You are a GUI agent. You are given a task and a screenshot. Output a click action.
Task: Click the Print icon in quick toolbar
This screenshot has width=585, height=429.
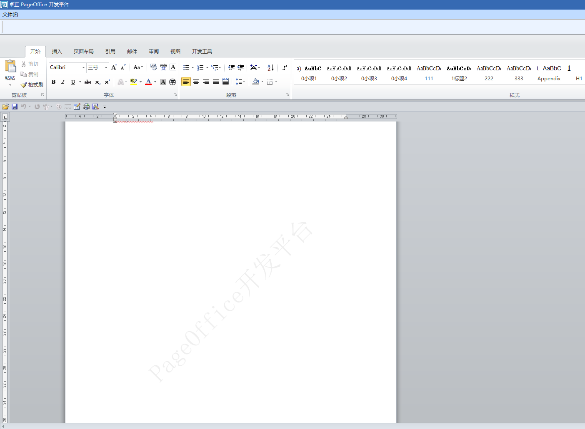[x=86, y=107]
